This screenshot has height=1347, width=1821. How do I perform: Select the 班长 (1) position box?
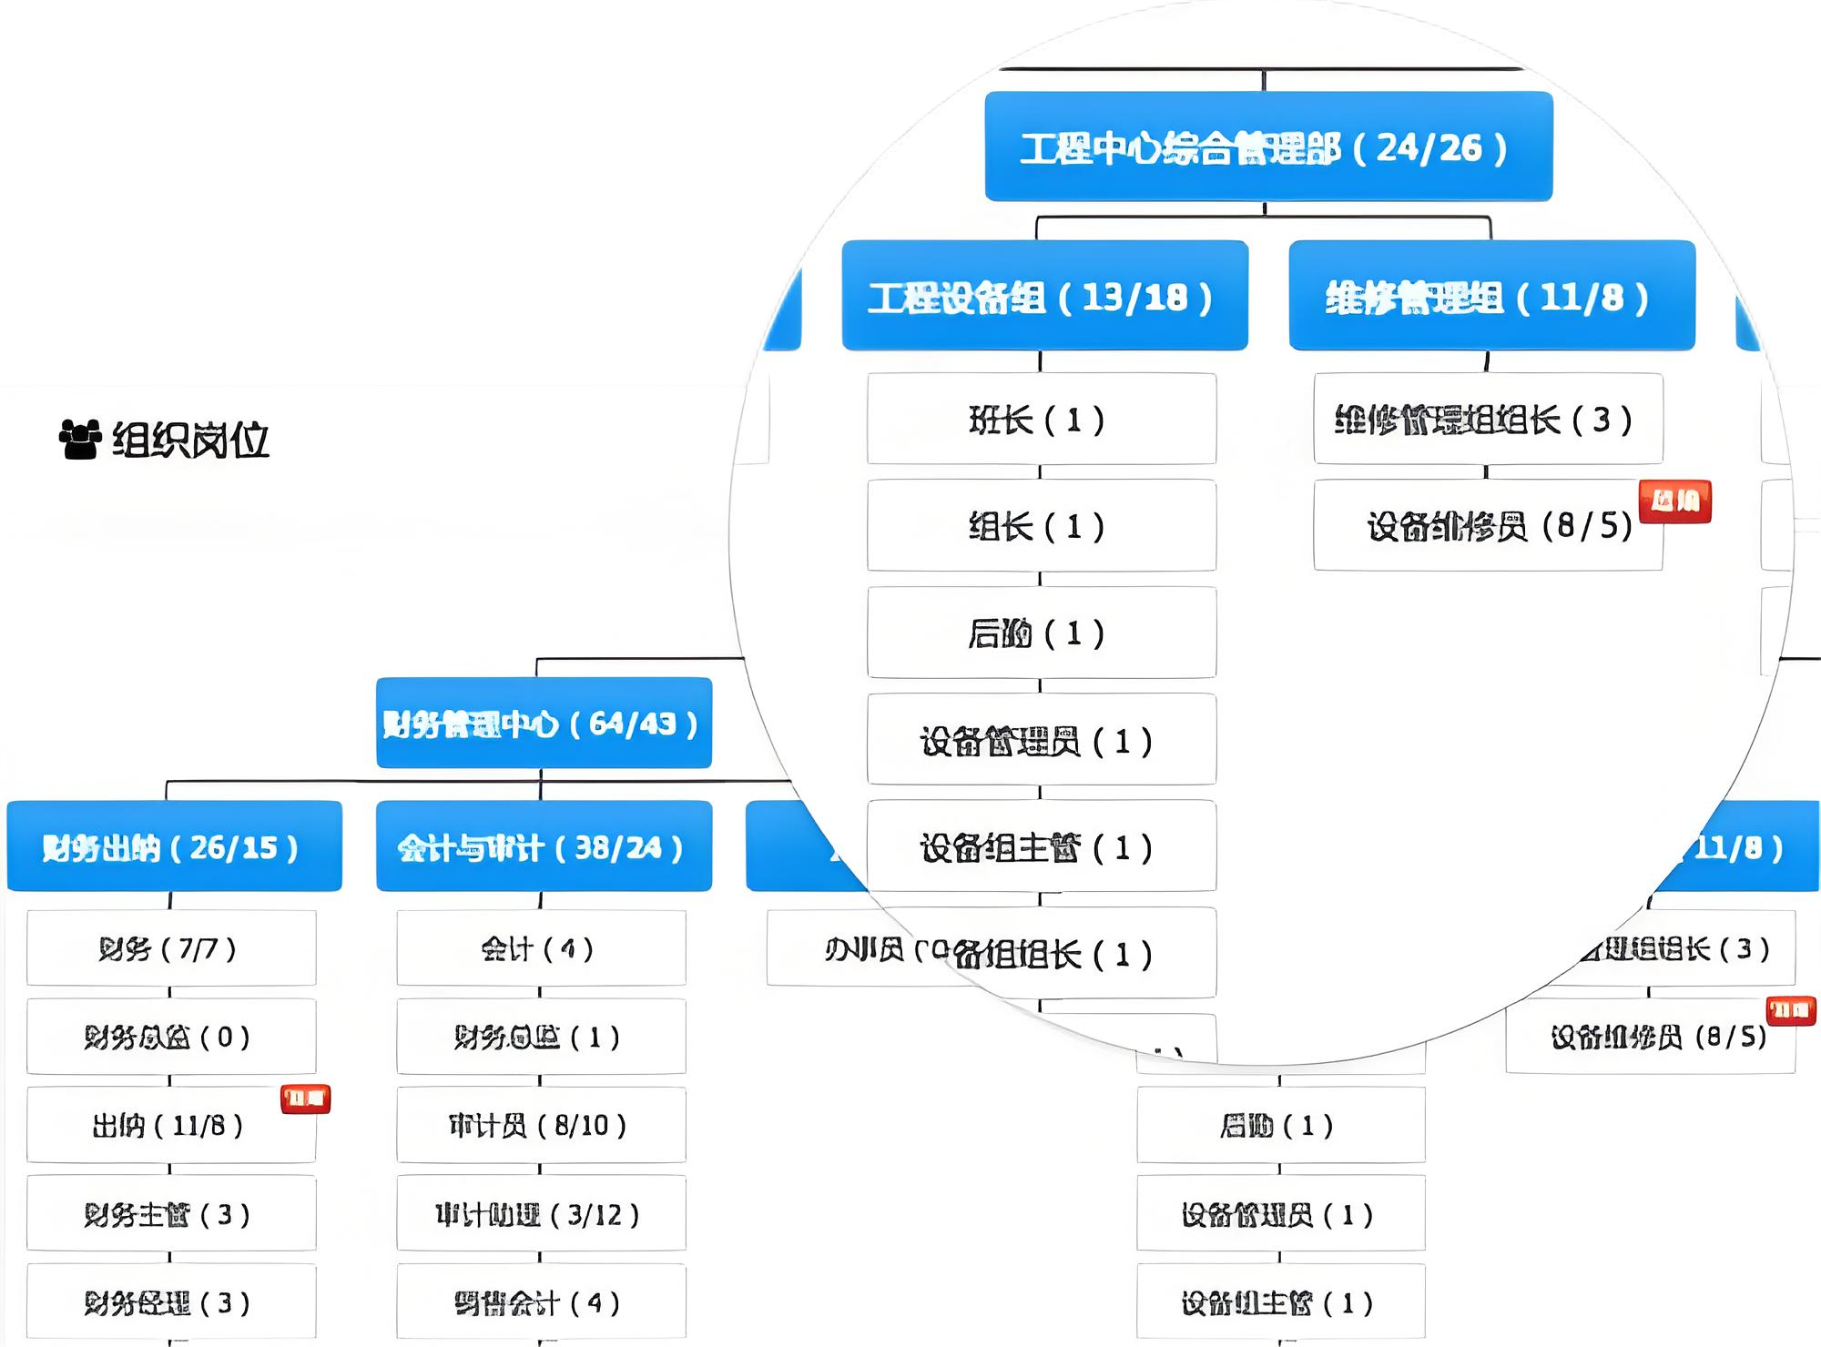coord(1043,420)
